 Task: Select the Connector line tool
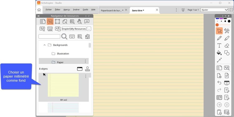point(219,60)
